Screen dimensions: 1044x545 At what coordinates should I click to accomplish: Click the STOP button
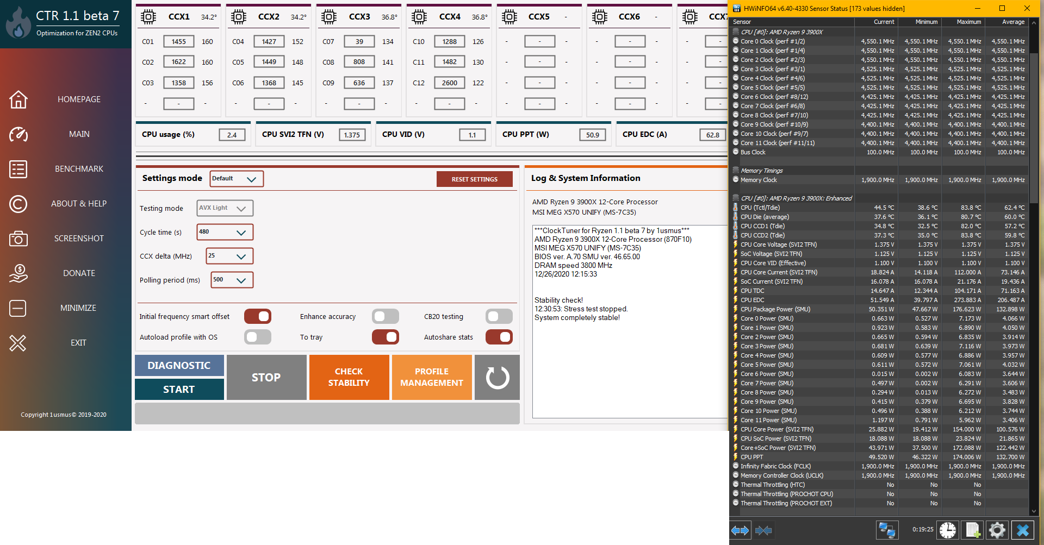point(266,378)
